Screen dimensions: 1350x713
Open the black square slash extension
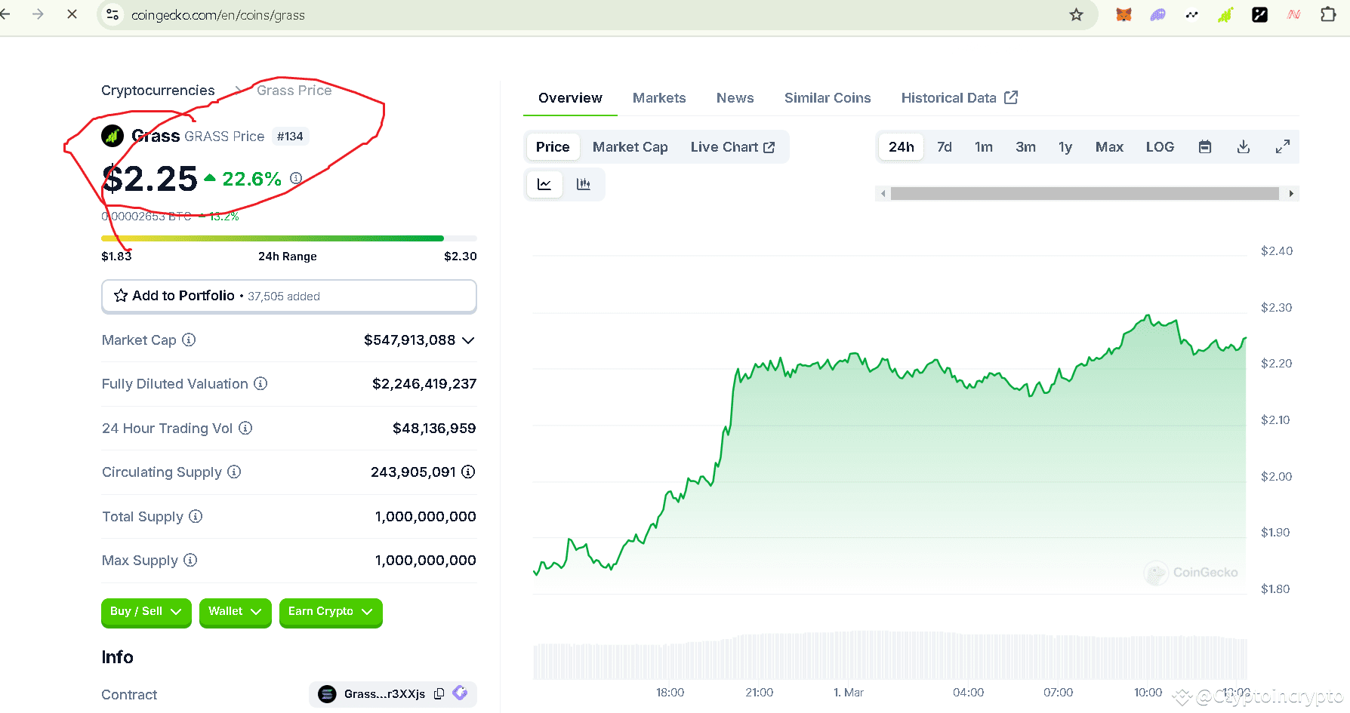[1259, 14]
